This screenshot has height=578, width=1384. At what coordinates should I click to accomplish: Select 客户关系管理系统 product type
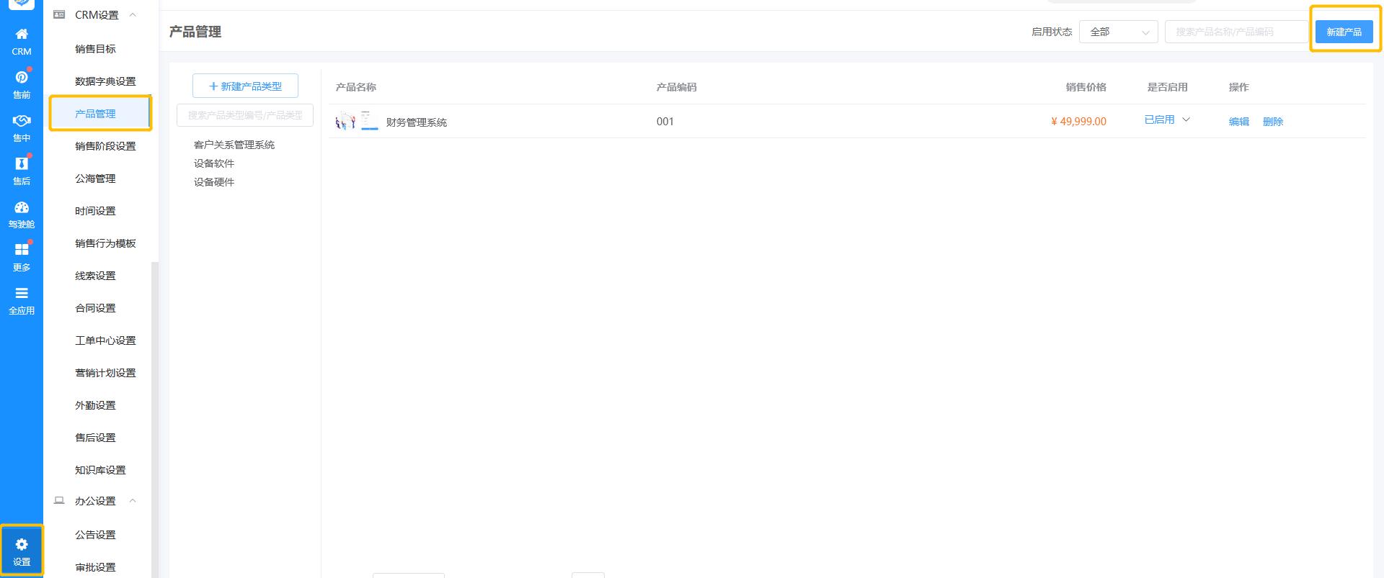click(234, 145)
